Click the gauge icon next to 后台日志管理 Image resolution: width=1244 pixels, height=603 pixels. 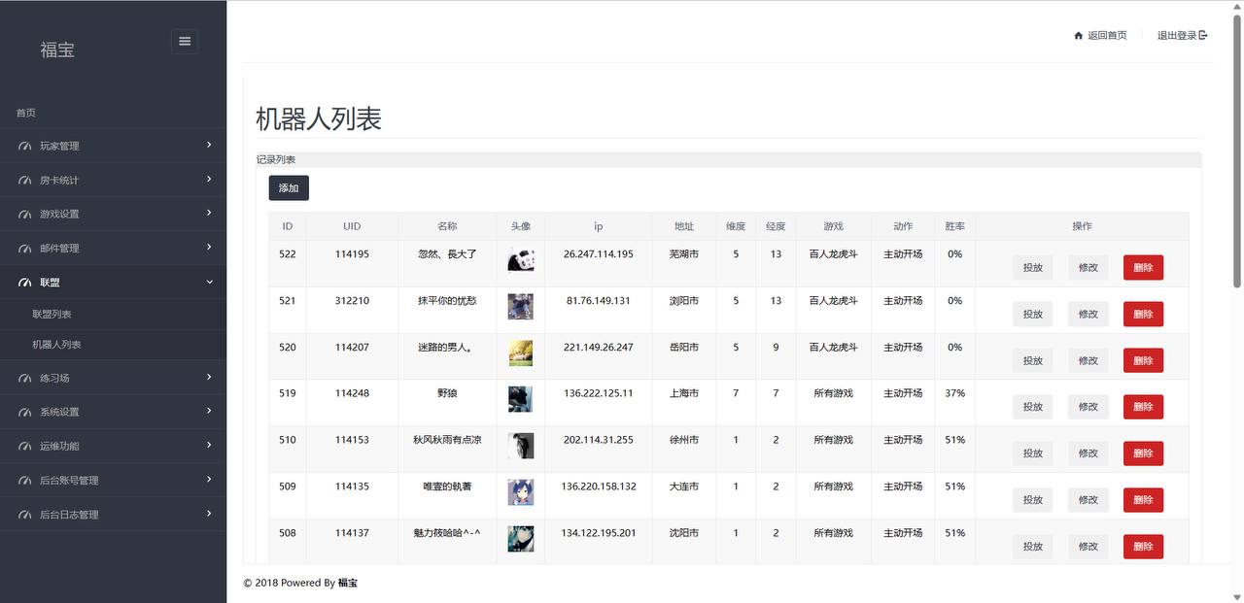point(25,515)
